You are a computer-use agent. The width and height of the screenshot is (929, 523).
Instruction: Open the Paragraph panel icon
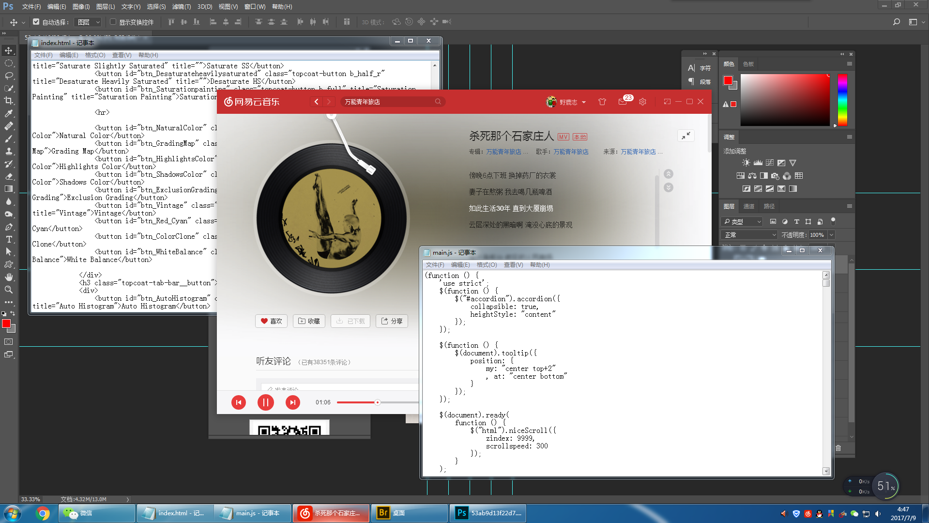[x=691, y=81]
